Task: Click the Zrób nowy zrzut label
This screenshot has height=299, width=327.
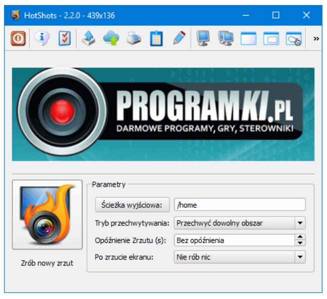Action: pyautogui.click(x=47, y=263)
